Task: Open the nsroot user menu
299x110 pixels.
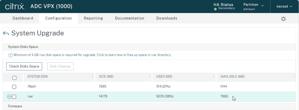Action: coord(284,6)
